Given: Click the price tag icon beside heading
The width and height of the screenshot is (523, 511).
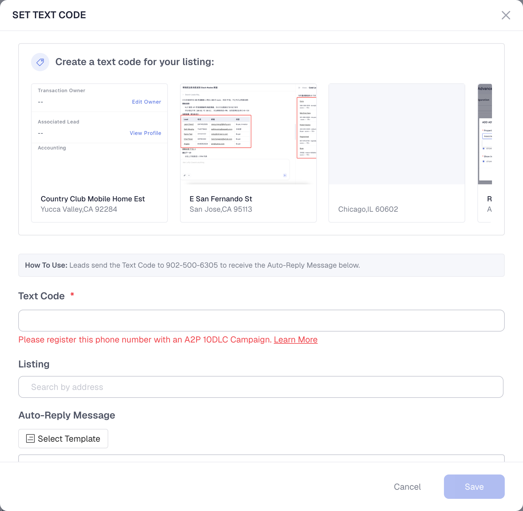Looking at the screenshot, I should [x=40, y=62].
